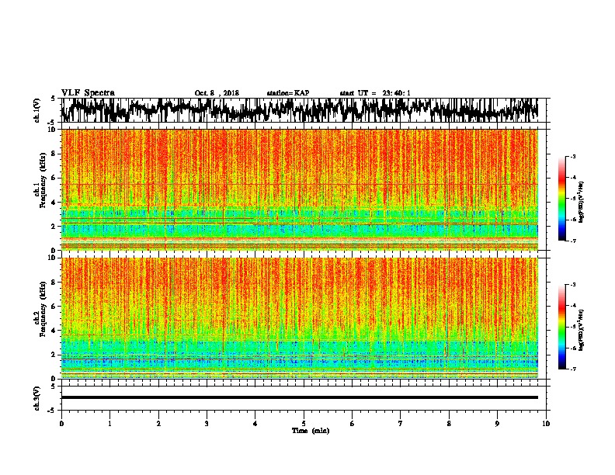This screenshot has width=615, height=475.
Task: Click time axis tick label "9"
Action: coord(497,424)
